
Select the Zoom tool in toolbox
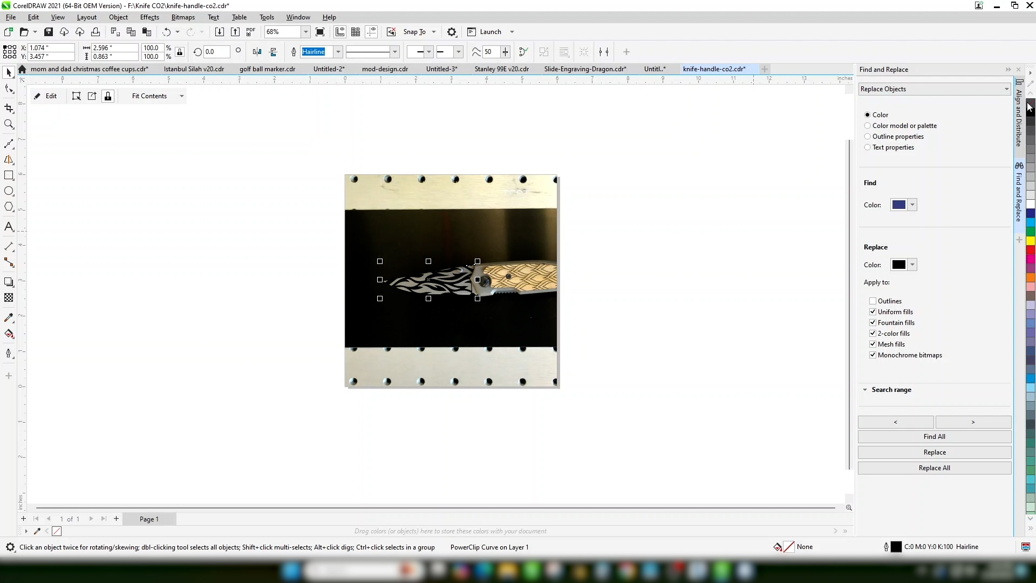click(9, 124)
